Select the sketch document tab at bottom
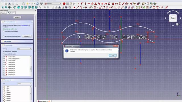 click(x=44, y=101)
